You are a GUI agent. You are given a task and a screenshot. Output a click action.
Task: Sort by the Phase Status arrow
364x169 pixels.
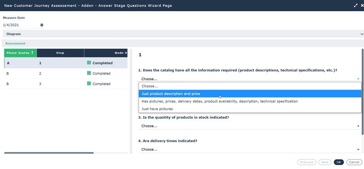(32, 52)
